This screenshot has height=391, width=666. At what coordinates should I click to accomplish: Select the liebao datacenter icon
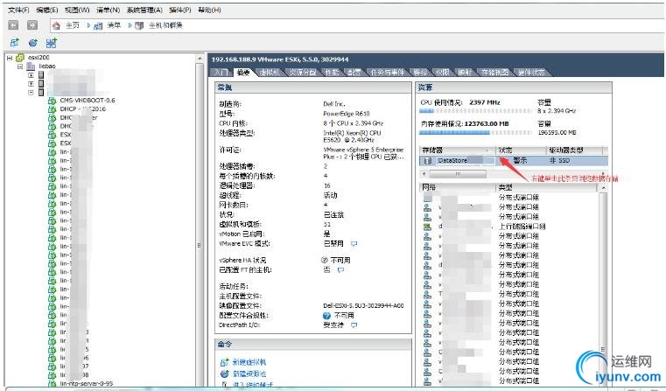31,66
